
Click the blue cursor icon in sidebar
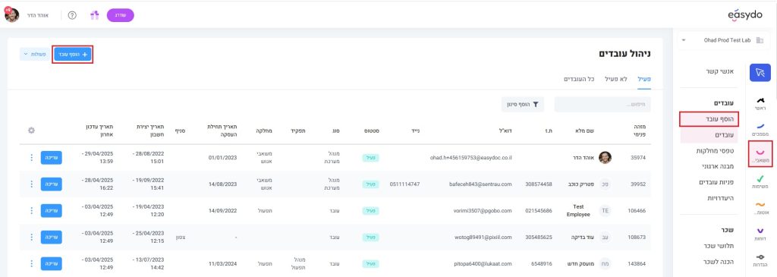[x=760, y=72]
